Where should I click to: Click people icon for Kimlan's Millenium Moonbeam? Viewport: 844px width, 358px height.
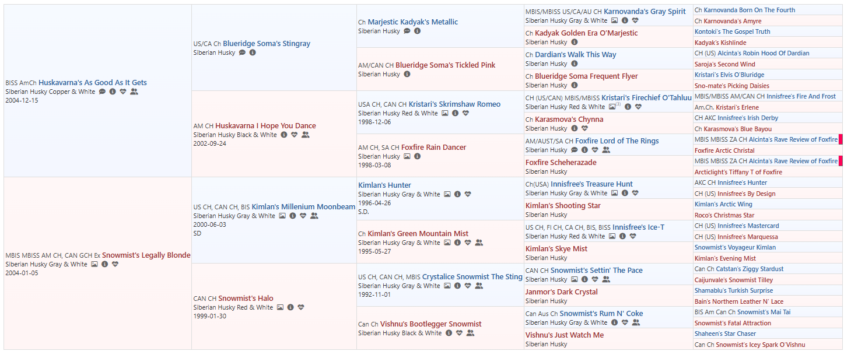click(314, 216)
